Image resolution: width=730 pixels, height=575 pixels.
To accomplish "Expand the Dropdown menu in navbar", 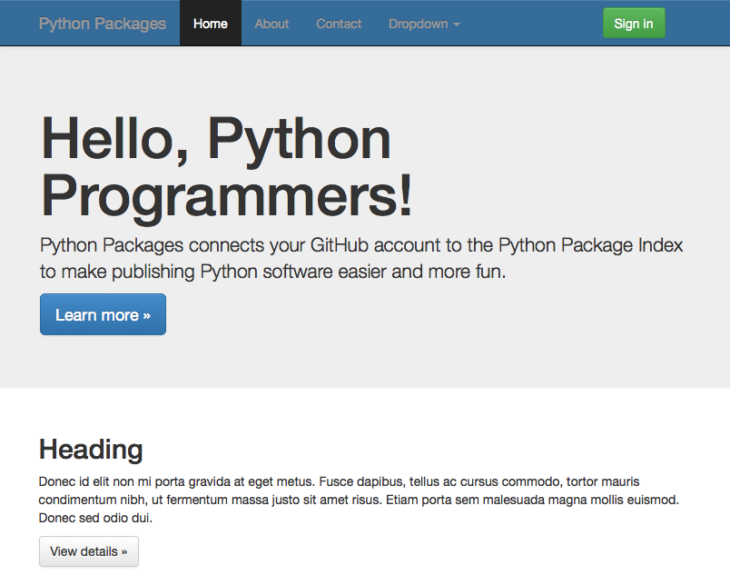I will pos(424,24).
